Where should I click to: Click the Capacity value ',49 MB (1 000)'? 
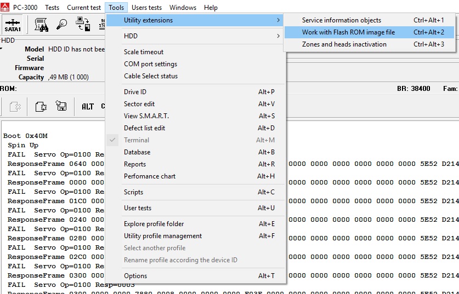[69, 77]
